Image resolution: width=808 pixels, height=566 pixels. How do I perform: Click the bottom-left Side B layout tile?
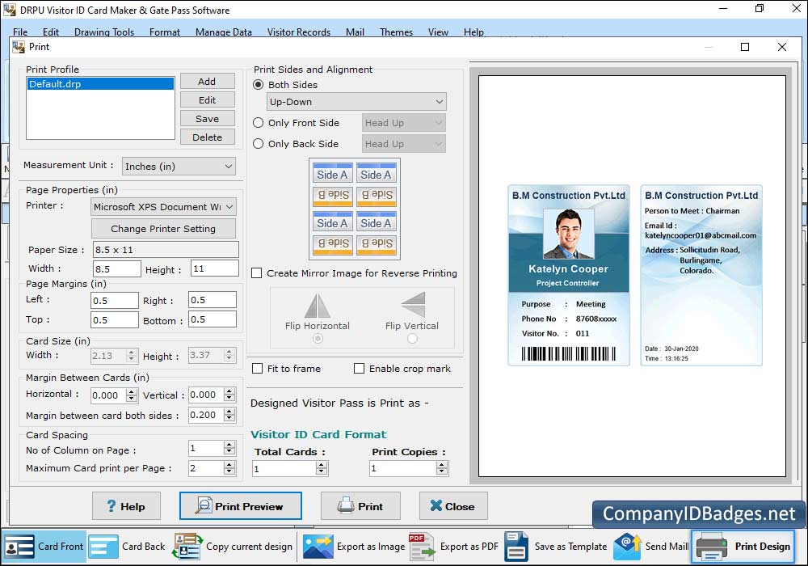point(332,244)
